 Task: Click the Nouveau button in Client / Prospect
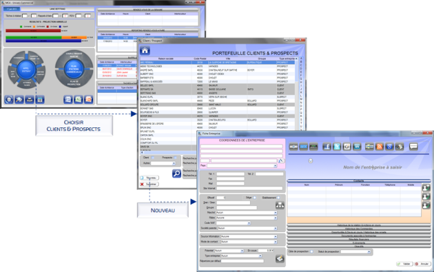click(149, 178)
